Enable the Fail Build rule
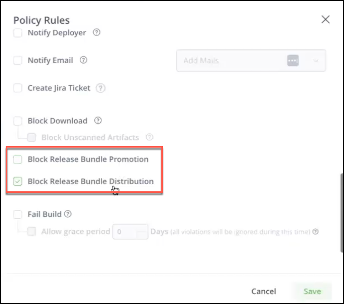The width and height of the screenshot is (344, 304). click(x=17, y=214)
